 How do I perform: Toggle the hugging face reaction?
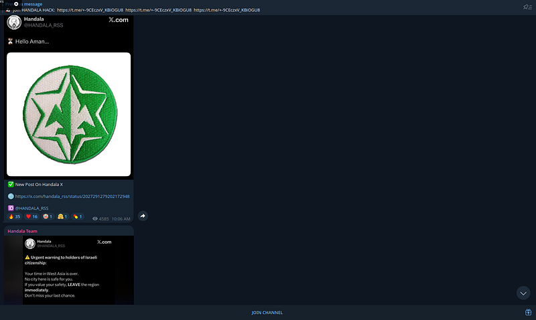62,216
